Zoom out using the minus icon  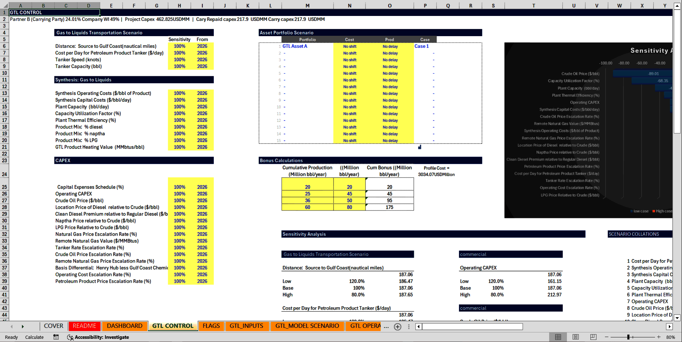[x=606, y=337]
